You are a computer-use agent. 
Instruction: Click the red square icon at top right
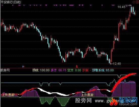(137, 2)
